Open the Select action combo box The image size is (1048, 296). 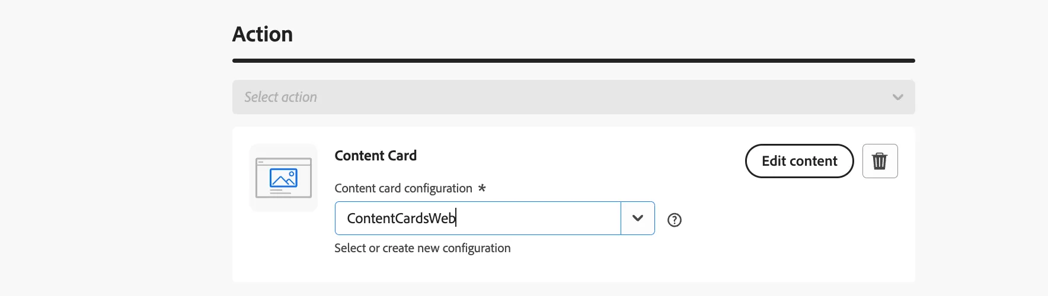click(x=574, y=97)
